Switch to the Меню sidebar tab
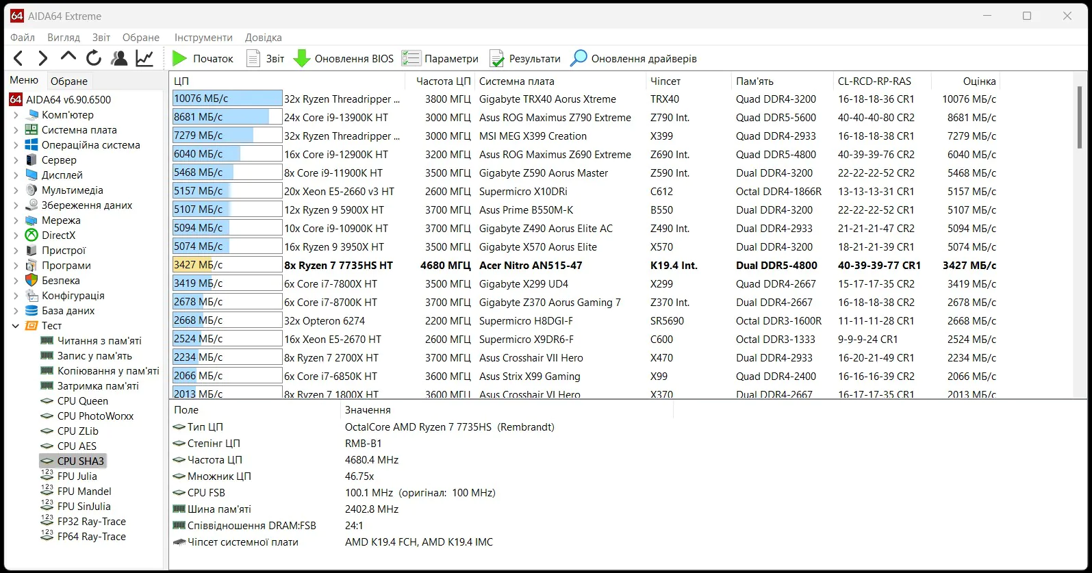1092x573 pixels. coord(24,80)
